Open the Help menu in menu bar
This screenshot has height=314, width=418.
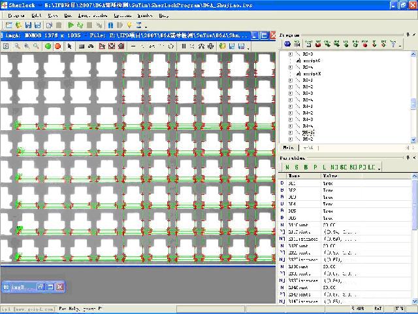tap(163, 14)
